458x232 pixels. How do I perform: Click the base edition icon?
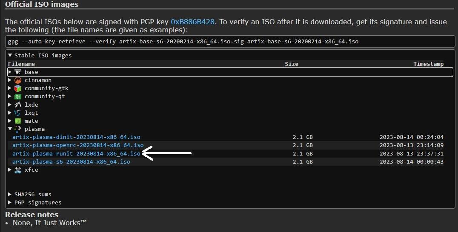(18, 72)
